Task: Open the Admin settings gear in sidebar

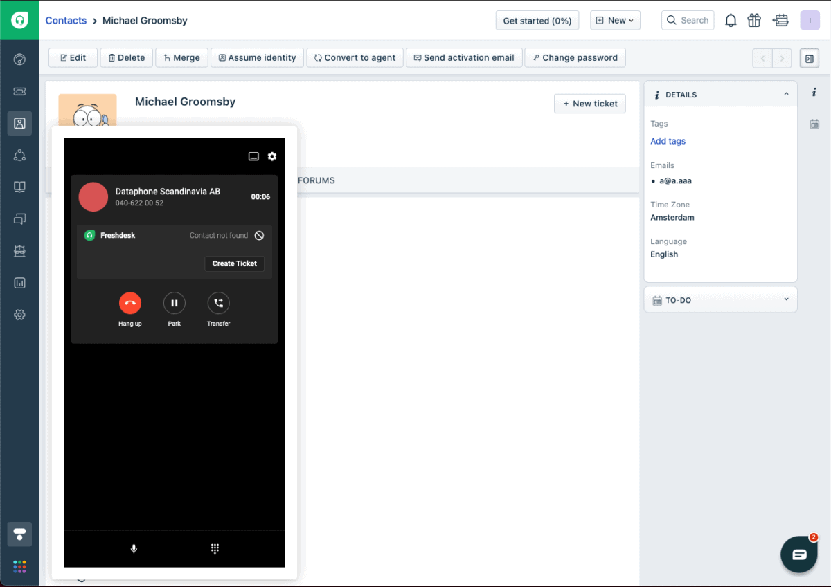Action: 19,315
